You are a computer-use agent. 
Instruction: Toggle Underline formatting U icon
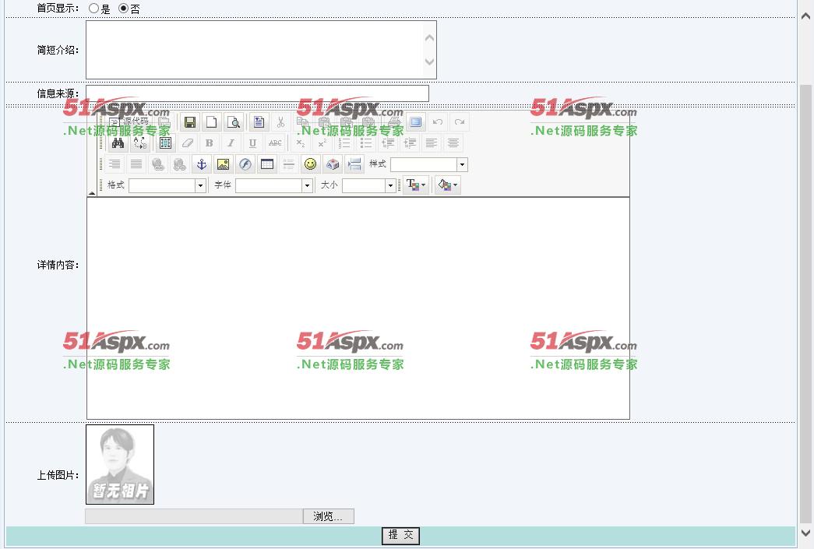tap(253, 143)
